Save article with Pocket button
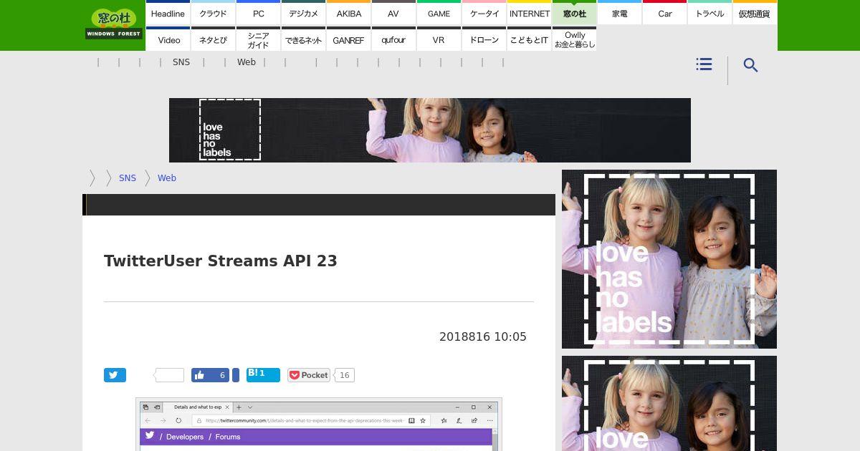860x451 pixels. (x=308, y=375)
